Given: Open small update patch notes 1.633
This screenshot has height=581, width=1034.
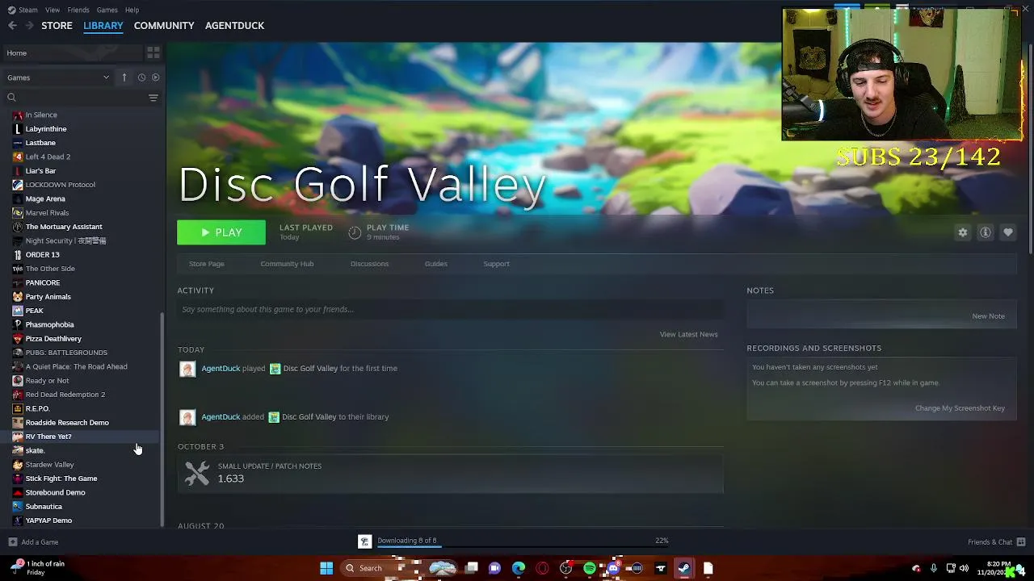Looking at the screenshot, I should [x=450, y=473].
